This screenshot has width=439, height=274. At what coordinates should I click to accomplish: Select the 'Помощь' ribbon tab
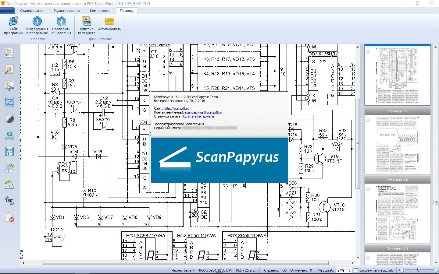point(127,11)
